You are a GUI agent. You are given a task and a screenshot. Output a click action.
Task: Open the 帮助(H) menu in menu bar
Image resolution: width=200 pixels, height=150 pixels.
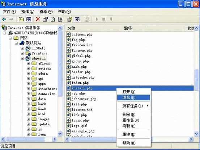coord(64,12)
